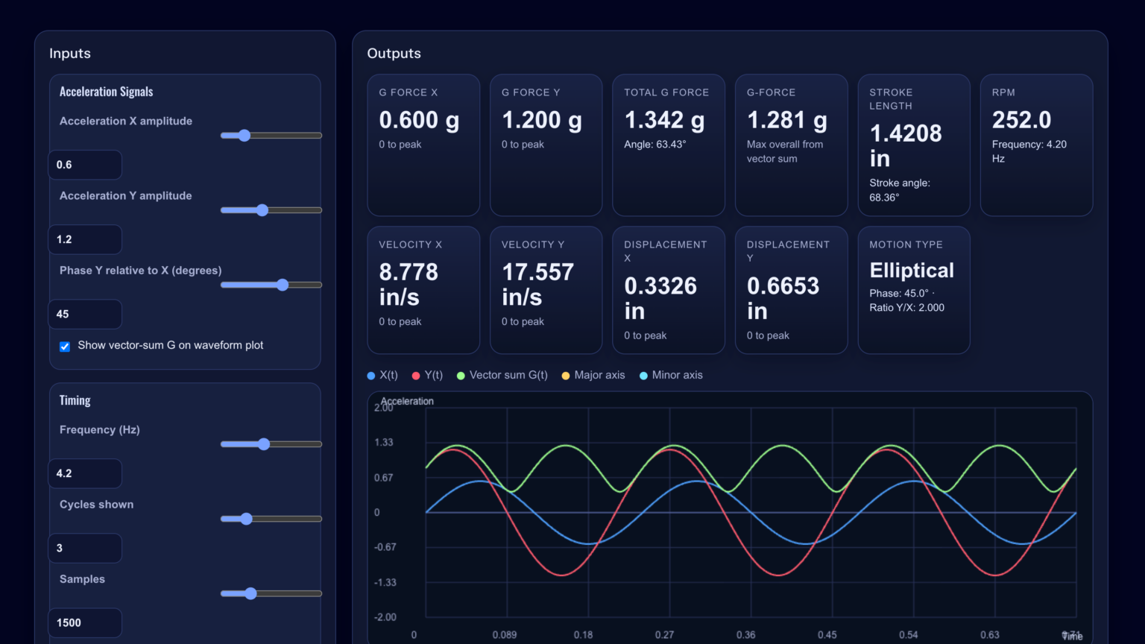Image resolution: width=1145 pixels, height=644 pixels.
Task: Click the Phase Y degrees input field
Action: click(85, 314)
